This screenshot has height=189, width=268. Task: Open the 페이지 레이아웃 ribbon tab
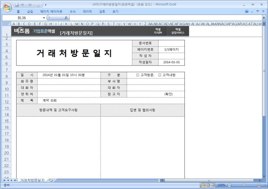pos(51,11)
